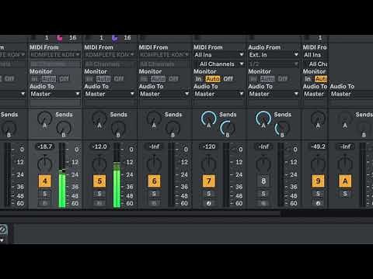
Task: Click the pink clip indicator above track 4
Action: tap(60, 38)
